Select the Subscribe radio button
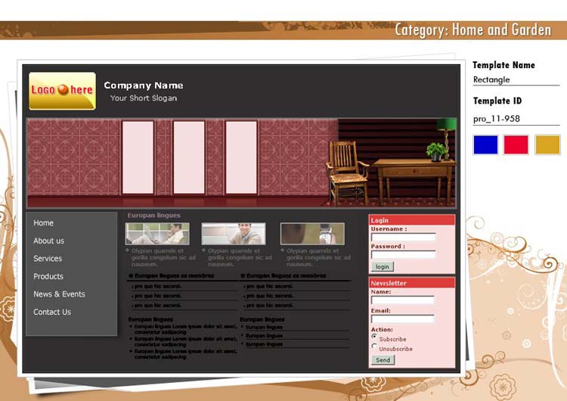Screen dimensions: 567x401 click(374, 337)
